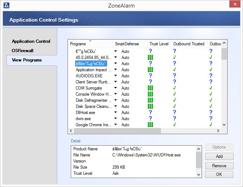Sort by Outbound Trusted column header

(189, 44)
